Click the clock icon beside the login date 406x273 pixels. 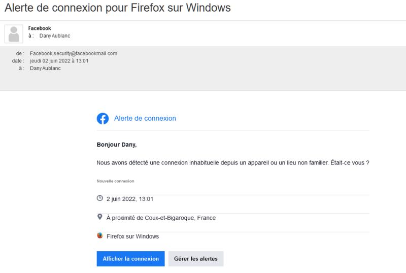pos(99,198)
